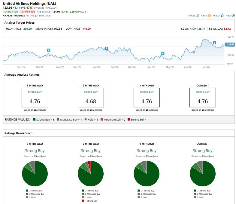Click the 123.56 current price tag on chart

pos(230,44)
